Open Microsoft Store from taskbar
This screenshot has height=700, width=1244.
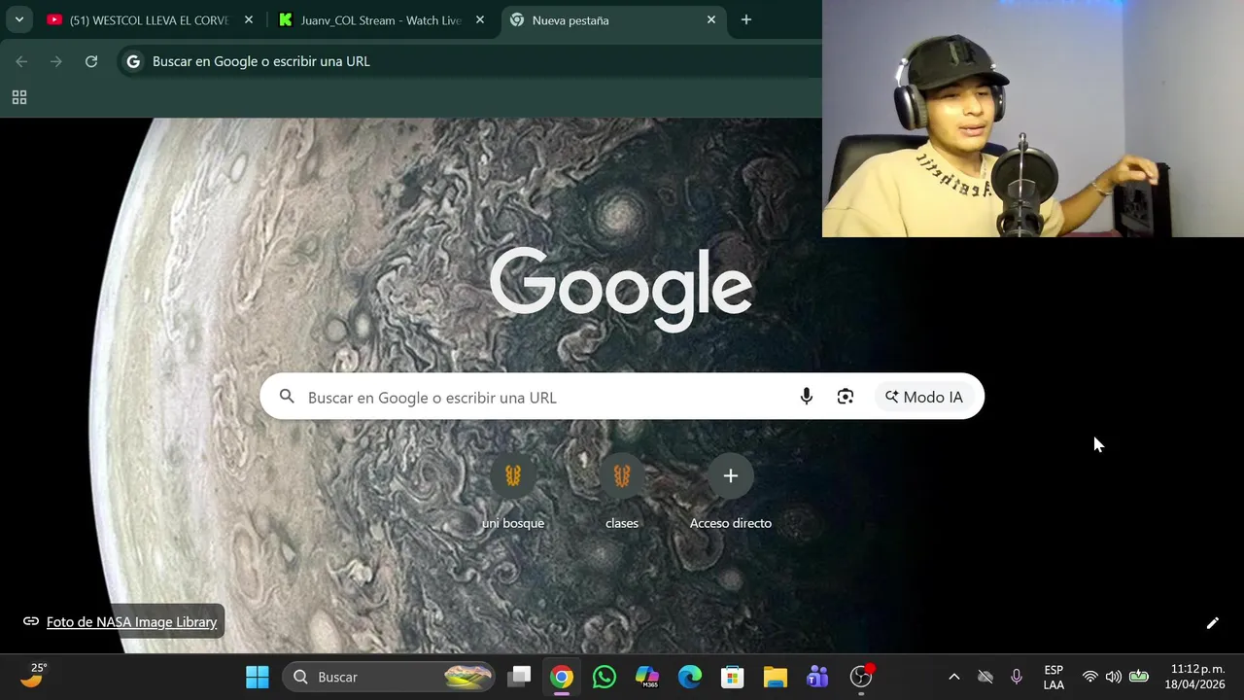click(x=733, y=677)
